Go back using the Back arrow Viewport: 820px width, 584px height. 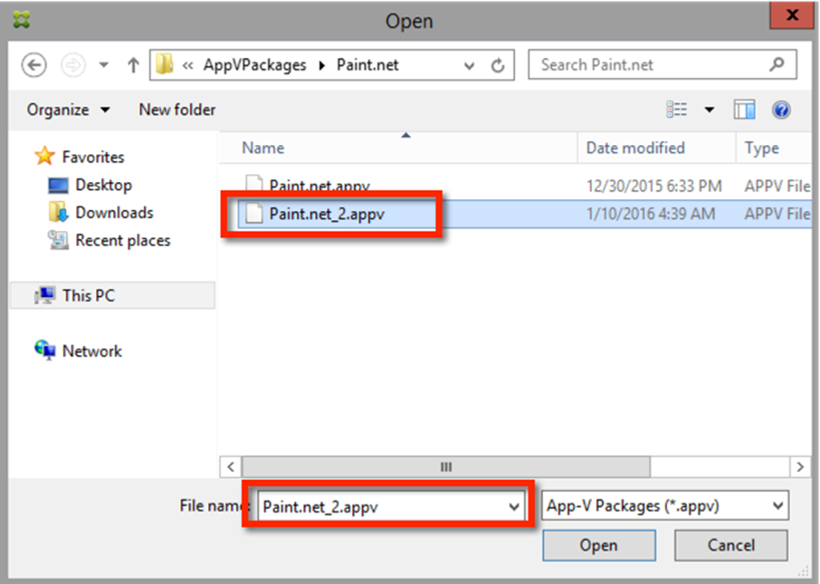(x=34, y=65)
